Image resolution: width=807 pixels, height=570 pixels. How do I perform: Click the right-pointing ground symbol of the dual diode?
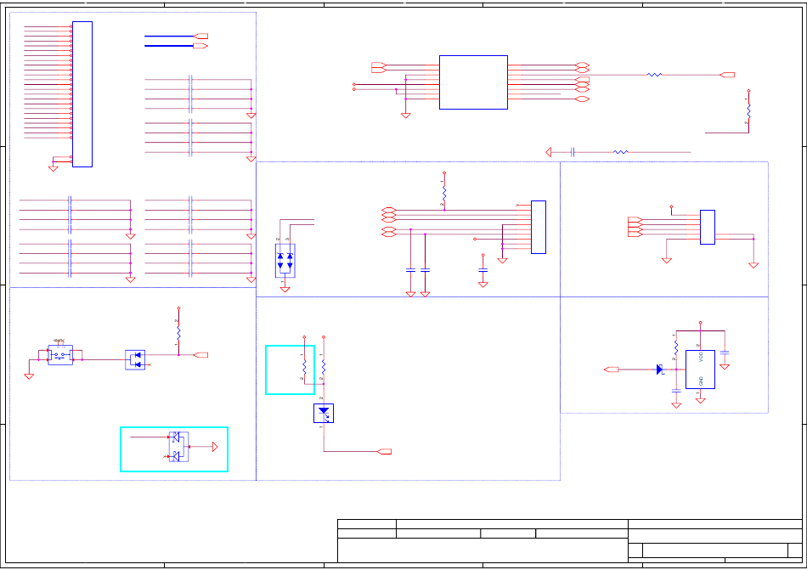(215, 447)
